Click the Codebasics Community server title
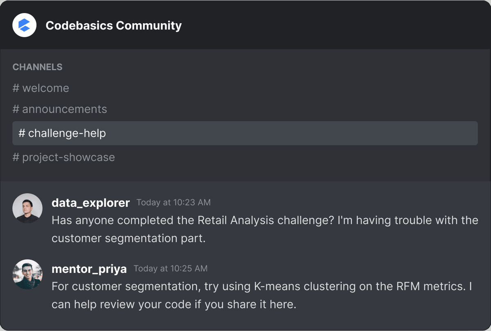This screenshot has height=331, width=491. (x=114, y=25)
